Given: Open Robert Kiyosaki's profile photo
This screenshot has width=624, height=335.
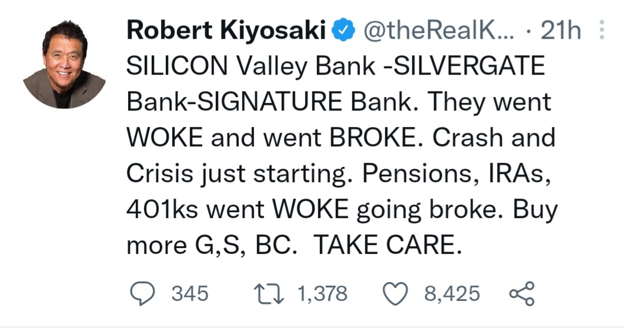Looking at the screenshot, I should coord(64,67).
